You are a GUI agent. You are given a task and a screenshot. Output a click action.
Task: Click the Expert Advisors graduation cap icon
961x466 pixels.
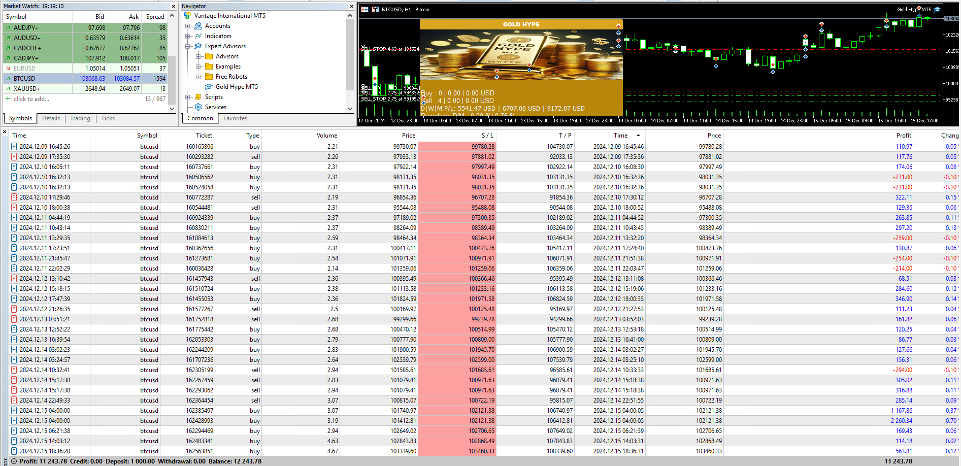point(198,46)
